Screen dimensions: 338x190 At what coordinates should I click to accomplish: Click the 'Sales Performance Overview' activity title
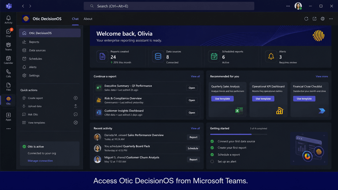tap(146, 135)
